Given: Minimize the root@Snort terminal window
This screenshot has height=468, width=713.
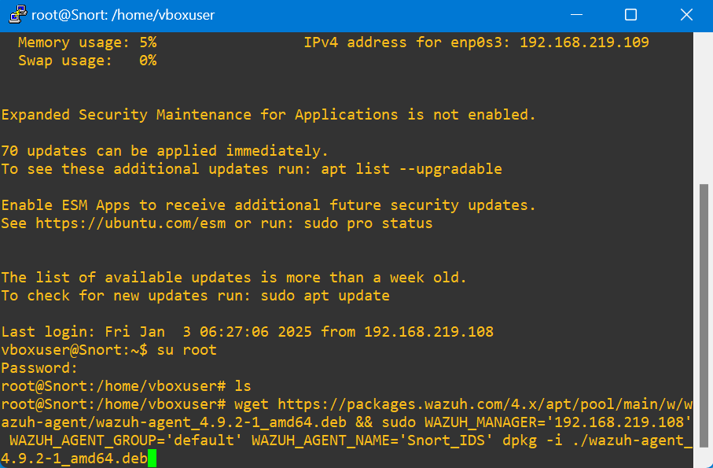Looking at the screenshot, I should (x=576, y=15).
